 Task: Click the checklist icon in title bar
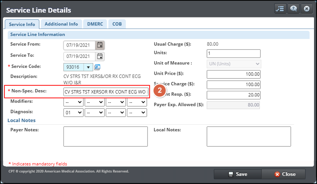pos(280,9)
